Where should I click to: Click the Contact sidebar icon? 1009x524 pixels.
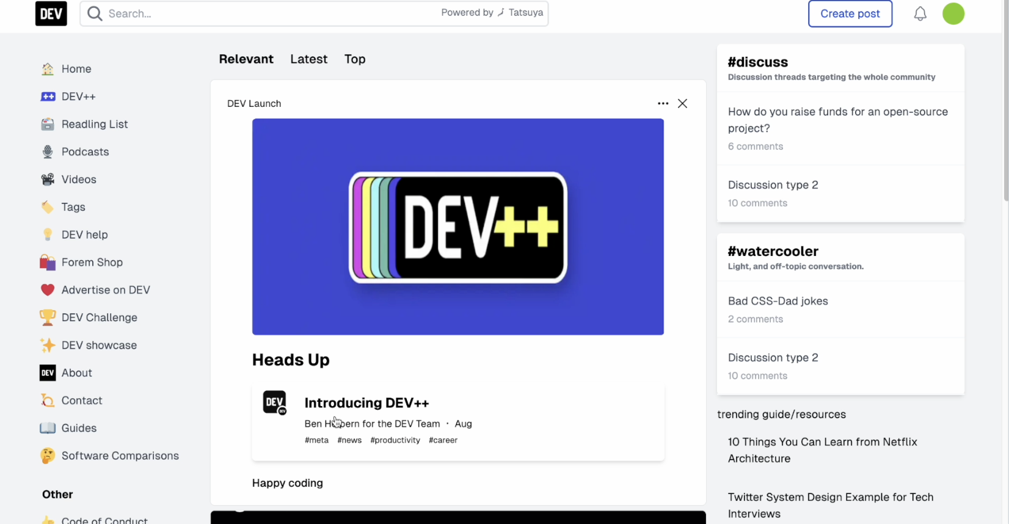pos(48,400)
